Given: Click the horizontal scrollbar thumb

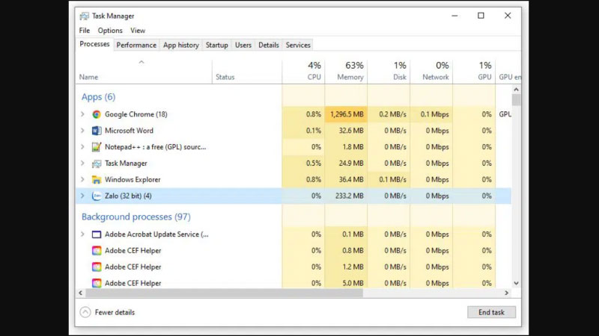Looking at the screenshot, I should [224, 293].
